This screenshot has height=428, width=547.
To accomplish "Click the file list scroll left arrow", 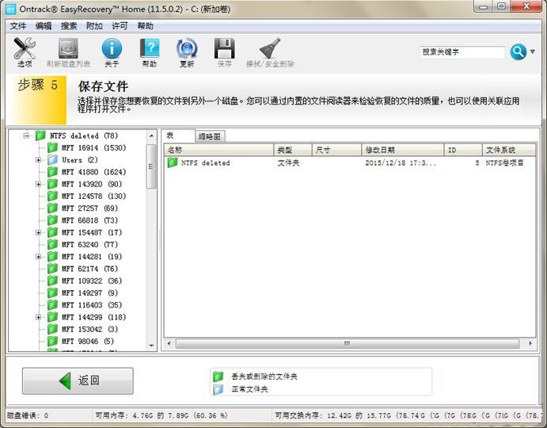I will tap(169, 343).
